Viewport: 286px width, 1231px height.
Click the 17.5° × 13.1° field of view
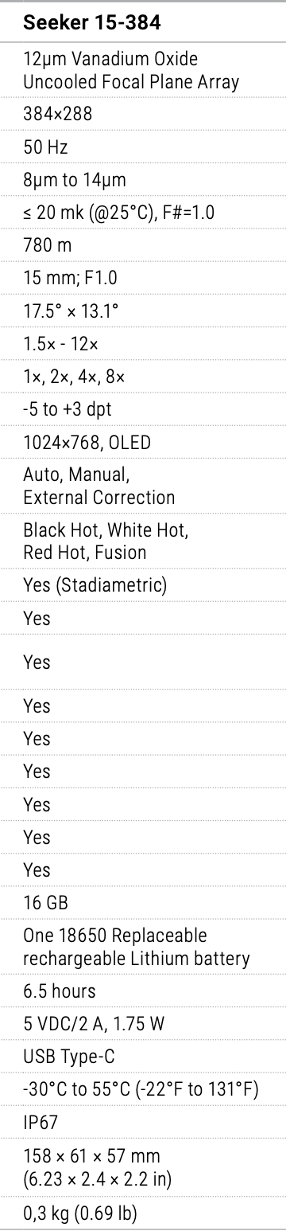coord(71,311)
